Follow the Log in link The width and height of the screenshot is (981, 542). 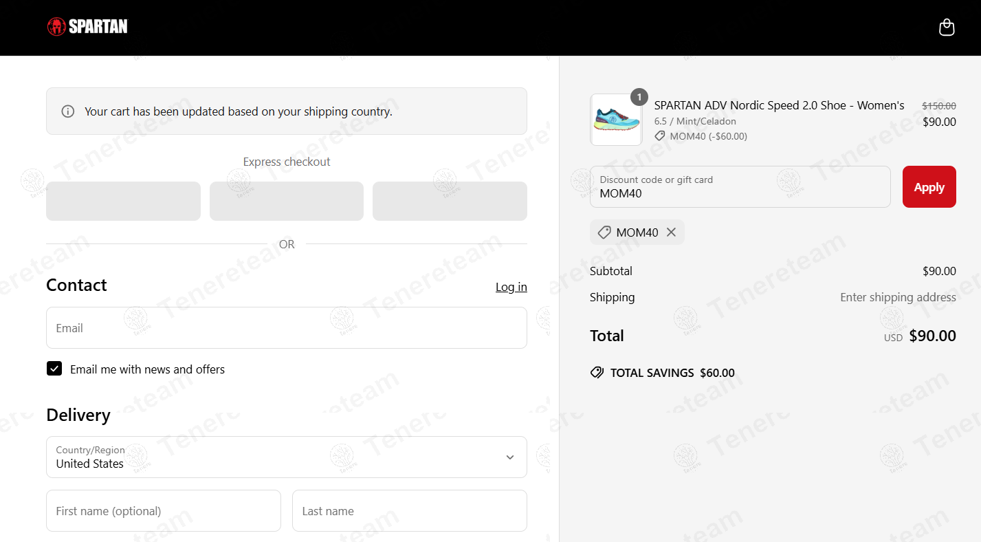pos(511,287)
